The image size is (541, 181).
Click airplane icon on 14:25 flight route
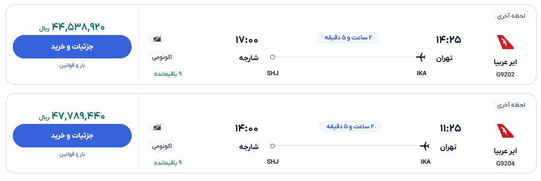coord(420,57)
